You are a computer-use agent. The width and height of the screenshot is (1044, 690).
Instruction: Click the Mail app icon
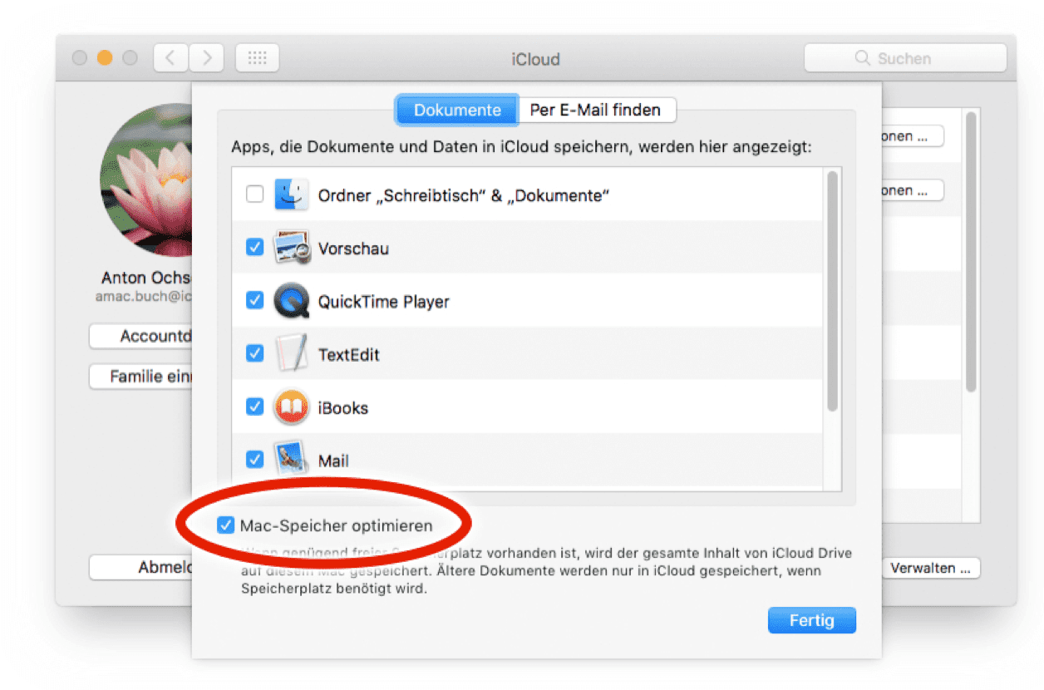pyautogui.click(x=291, y=460)
